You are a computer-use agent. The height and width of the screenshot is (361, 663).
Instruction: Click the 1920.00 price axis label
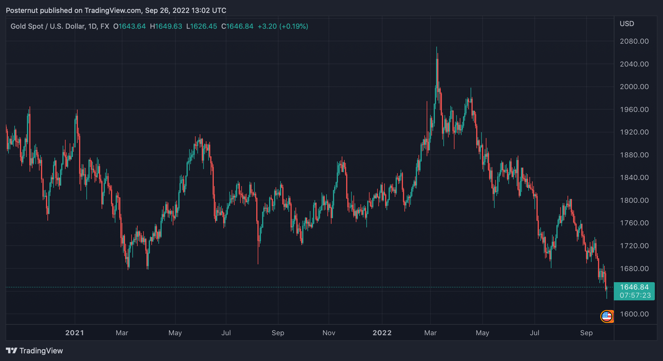tap(634, 132)
